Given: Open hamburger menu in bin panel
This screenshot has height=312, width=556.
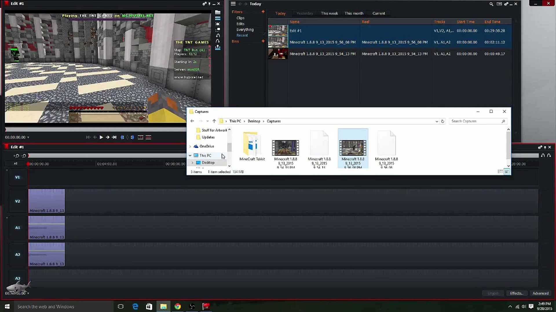Looking at the screenshot, I should (233, 4).
